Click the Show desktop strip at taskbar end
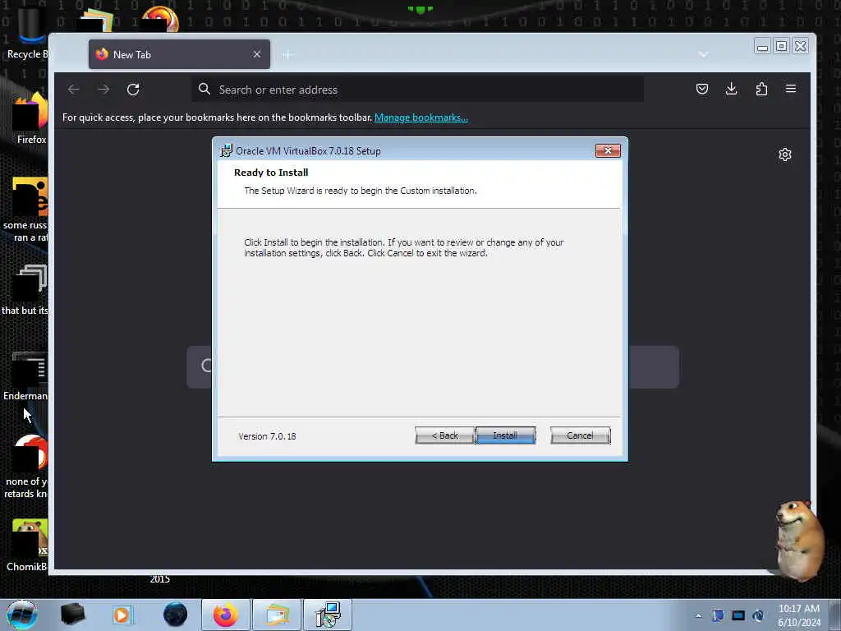The height and width of the screenshot is (631, 841). pos(835,615)
